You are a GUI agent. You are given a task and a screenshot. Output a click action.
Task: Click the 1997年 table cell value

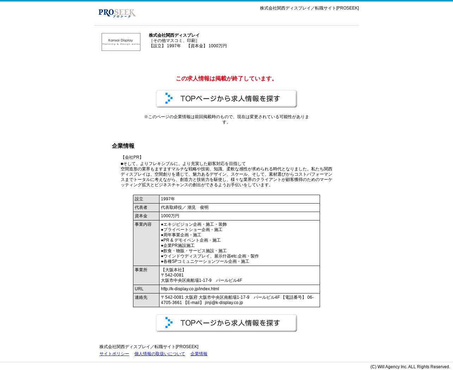(168, 199)
